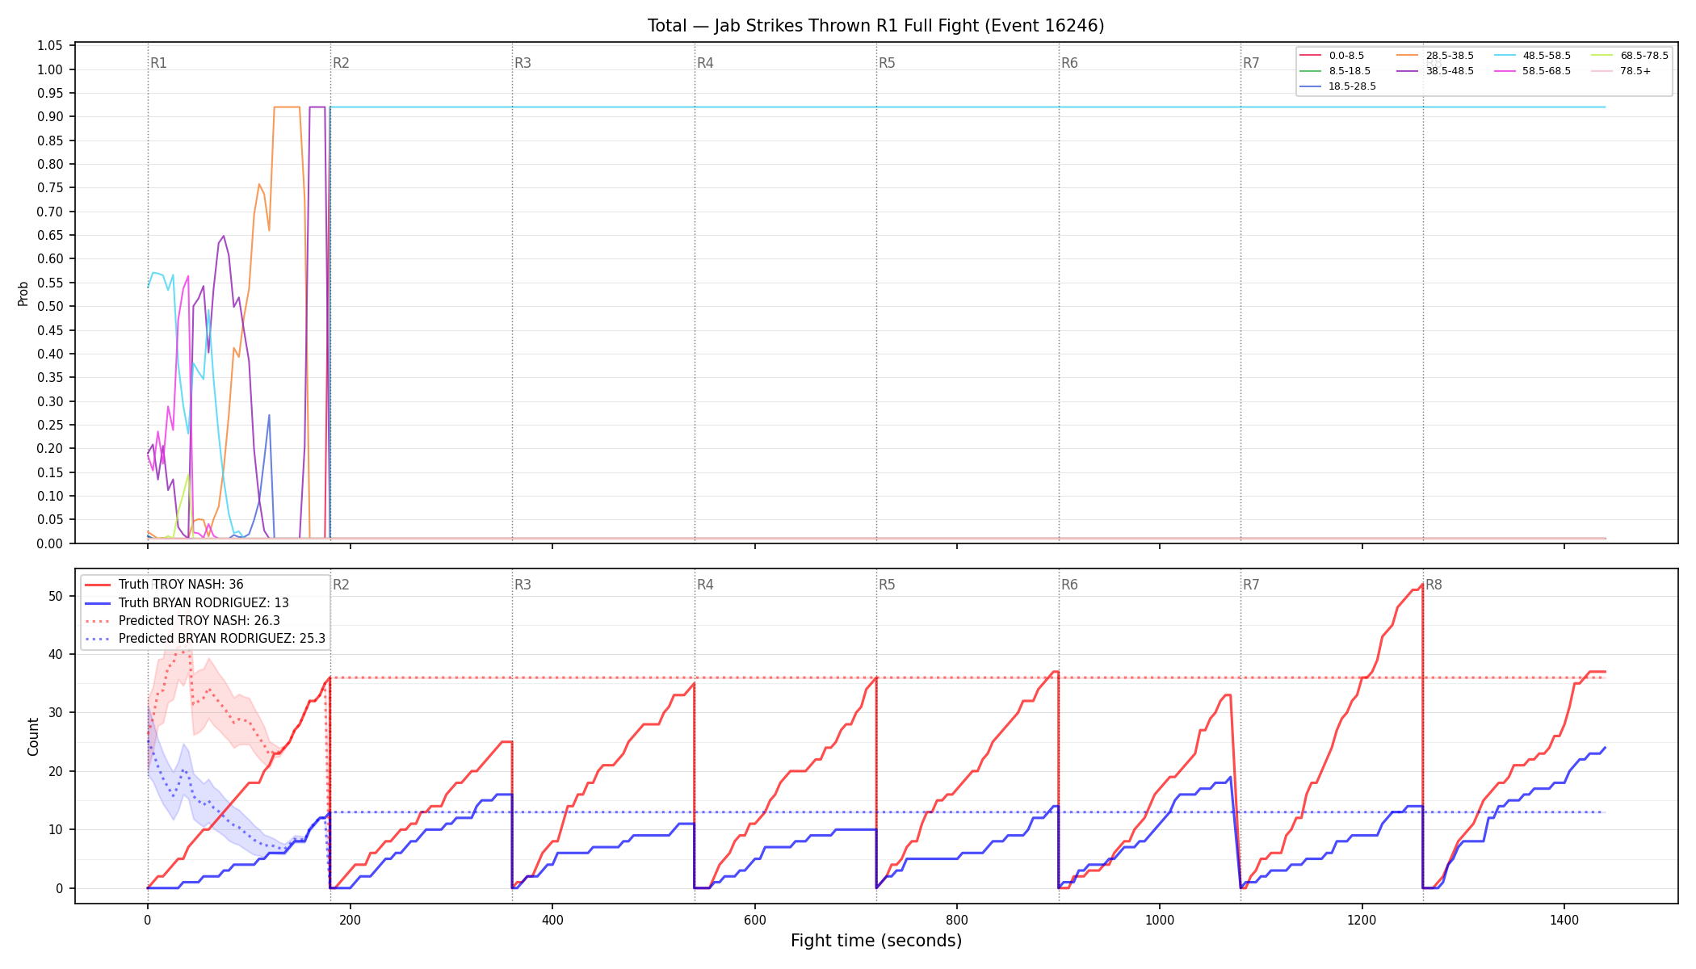Click the '0.55' tick on the Prob axis

(x=50, y=283)
